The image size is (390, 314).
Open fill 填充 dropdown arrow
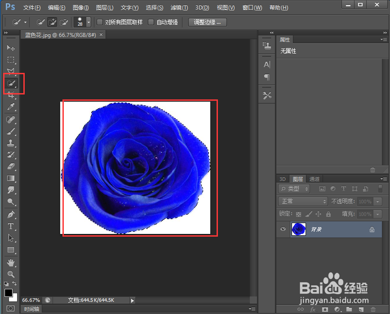pos(377,214)
